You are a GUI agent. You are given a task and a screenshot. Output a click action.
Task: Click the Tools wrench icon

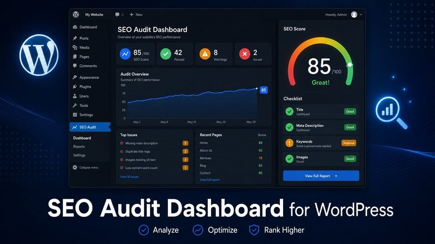point(75,105)
